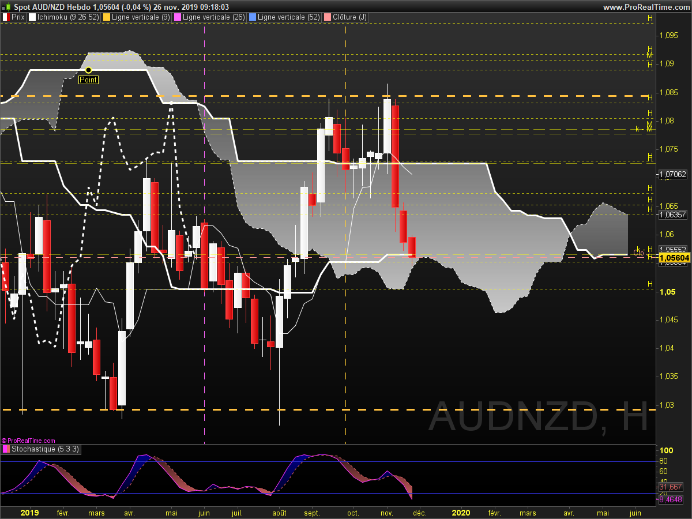Click the 1,08 price axis label

(667, 121)
